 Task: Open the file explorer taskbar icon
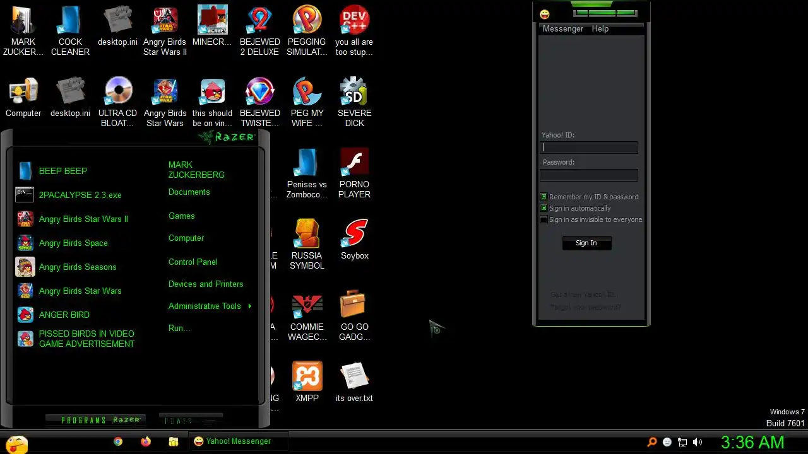pos(174,442)
